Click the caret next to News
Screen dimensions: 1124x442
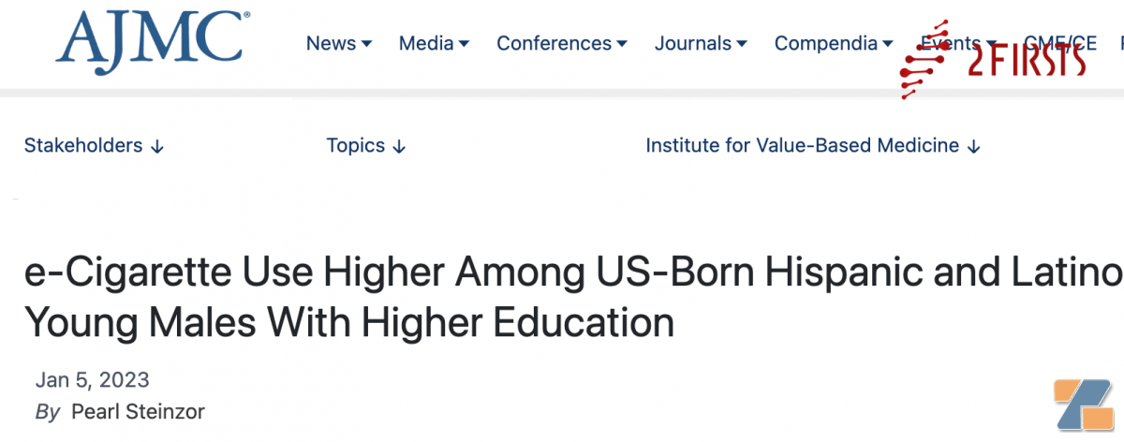366,44
